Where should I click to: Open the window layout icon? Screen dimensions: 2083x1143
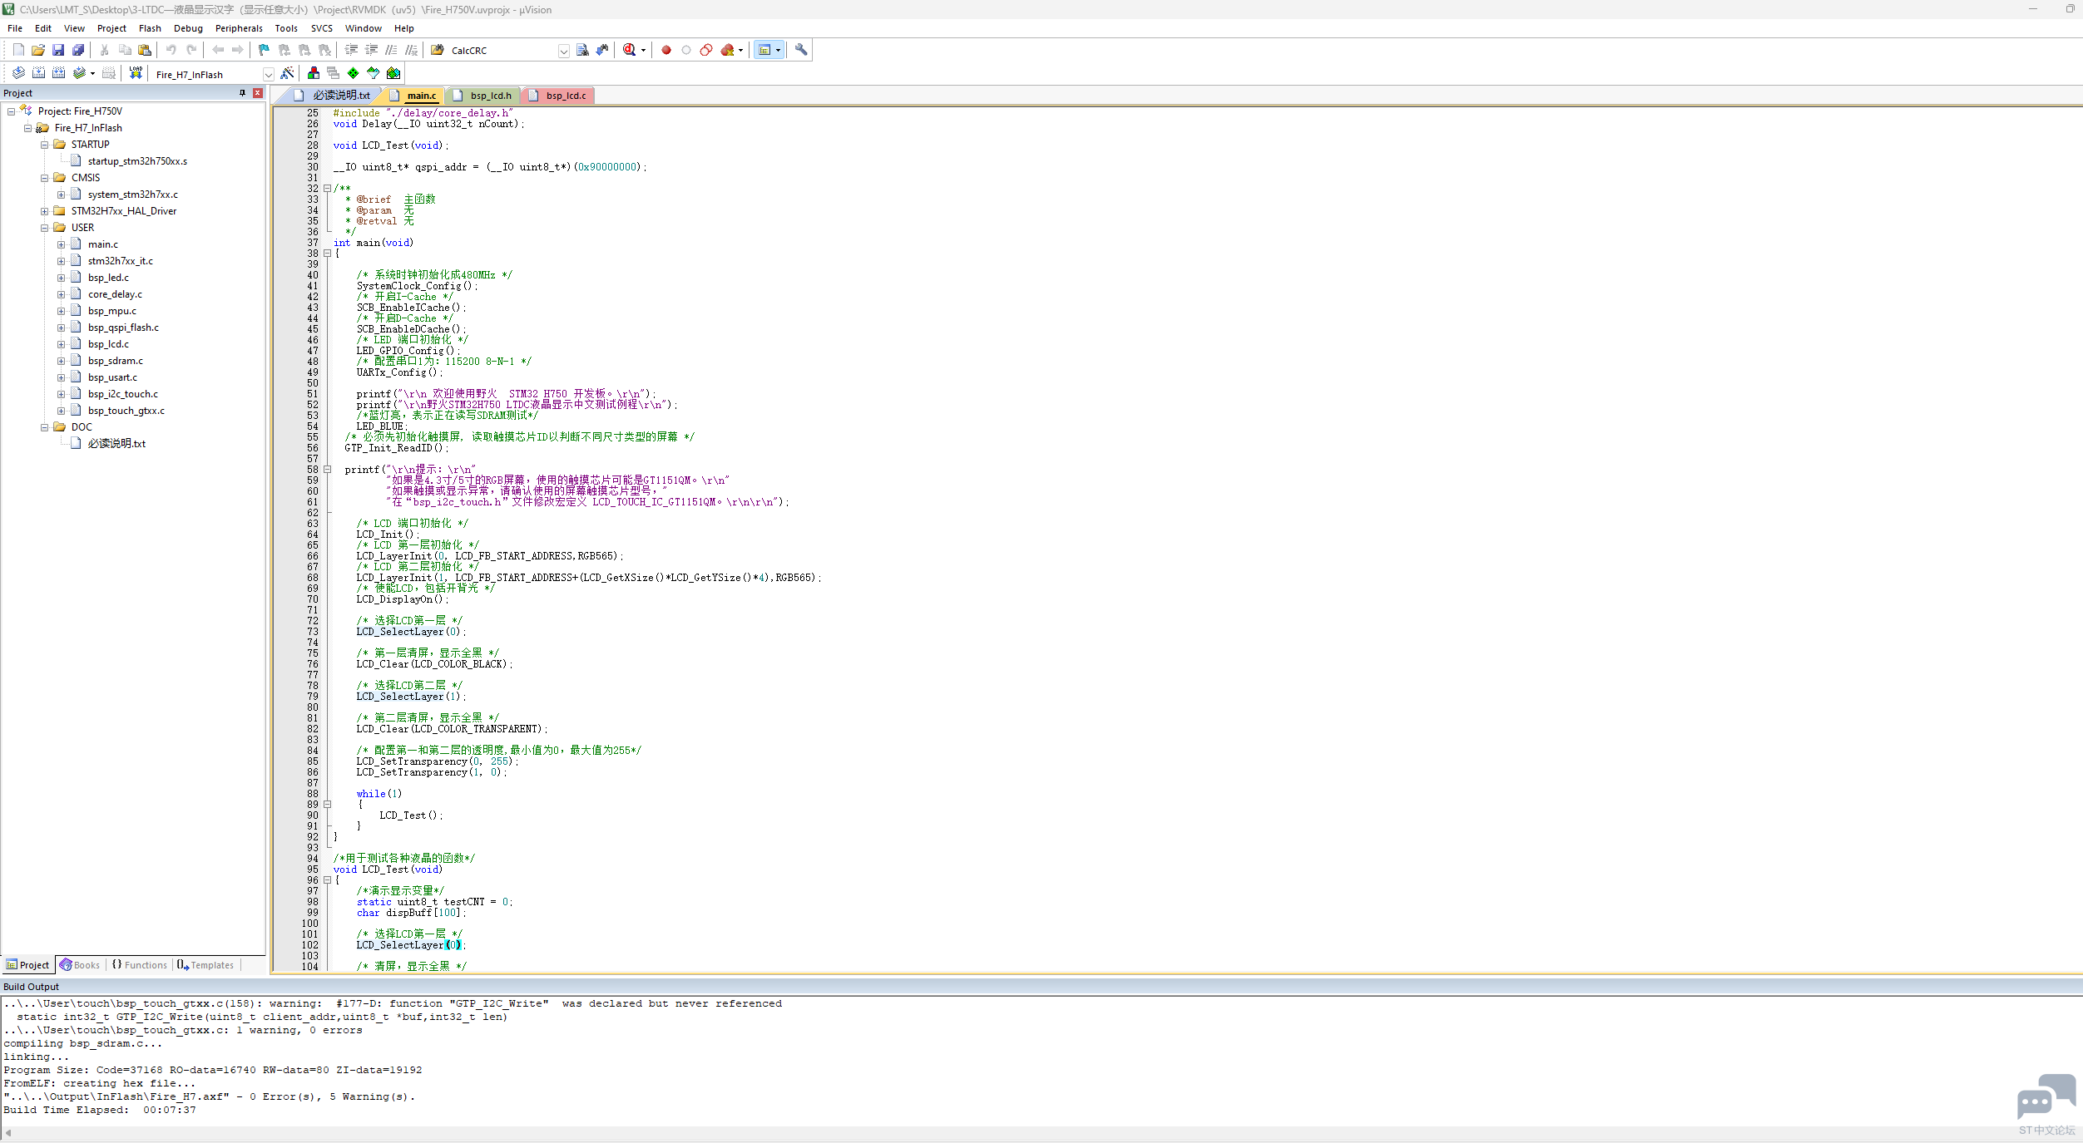(764, 50)
